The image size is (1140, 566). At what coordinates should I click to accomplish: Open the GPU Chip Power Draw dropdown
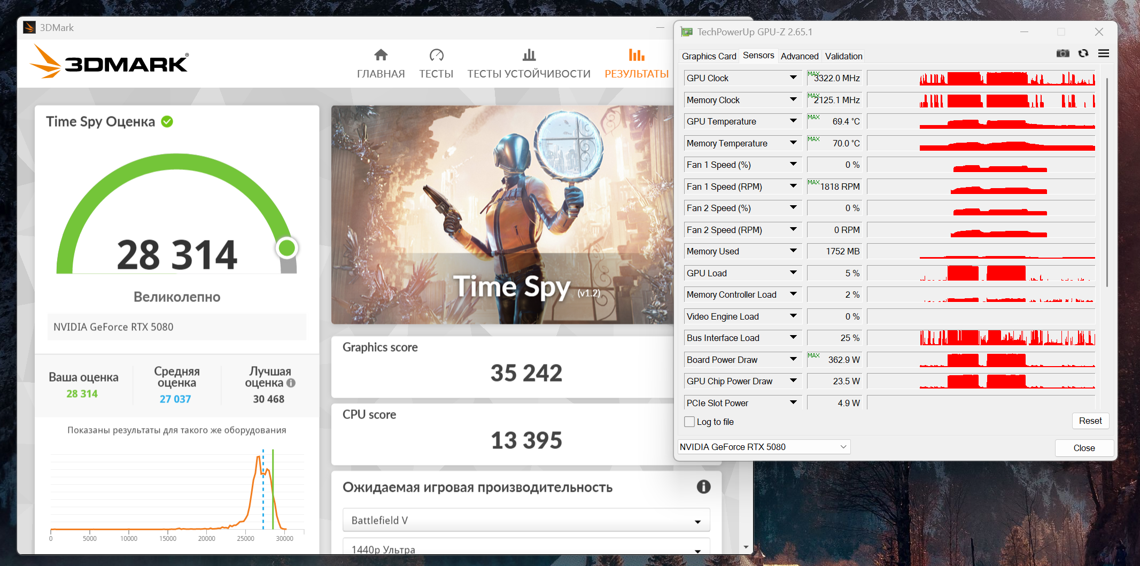click(794, 381)
